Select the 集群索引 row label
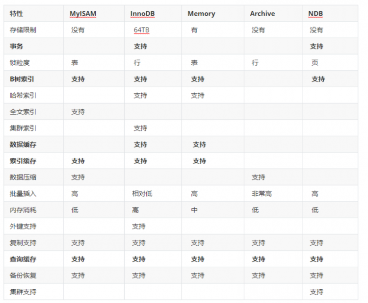This screenshot has width=368, height=303. [x=23, y=128]
